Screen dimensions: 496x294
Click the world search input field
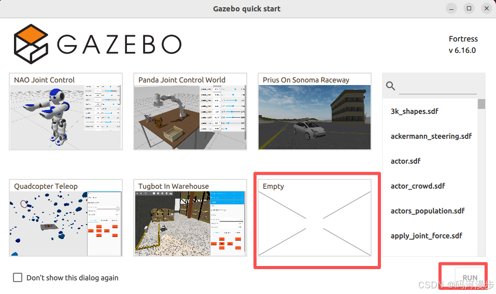(438, 87)
